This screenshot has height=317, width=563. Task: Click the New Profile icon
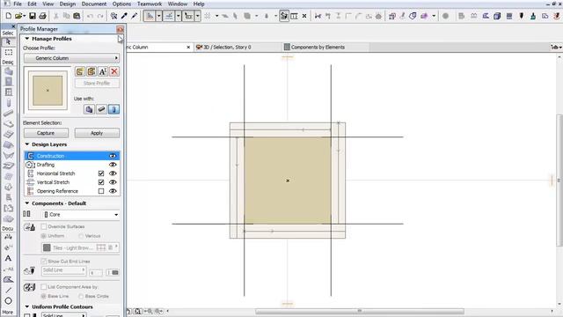click(80, 71)
